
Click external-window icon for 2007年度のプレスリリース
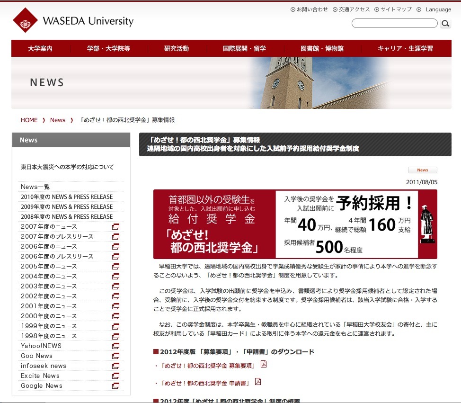tap(116, 236)
